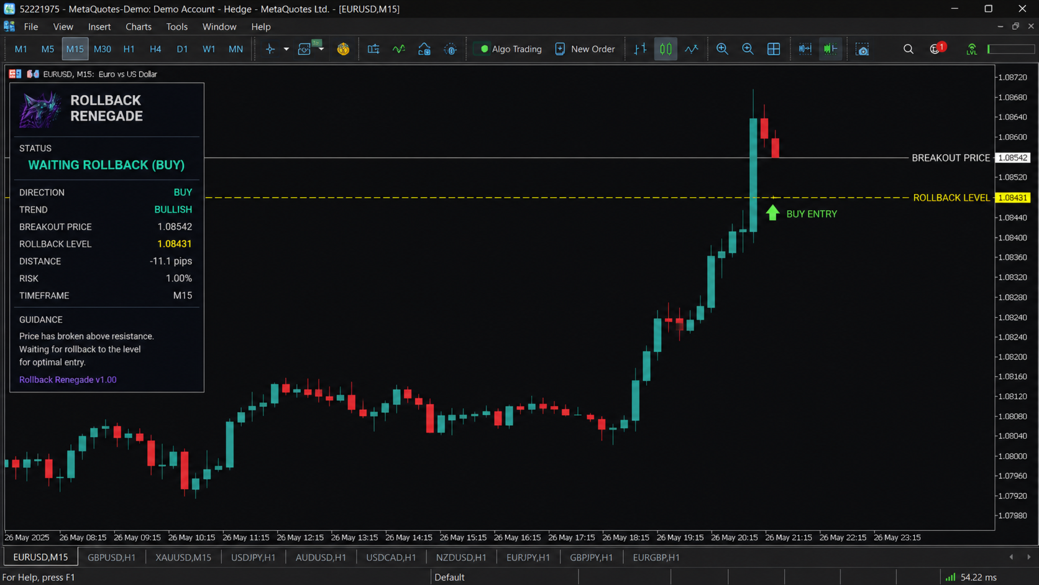Switch chart to candlestick style
The width and height of the screenshot is (1039, 585).
click(x=666, y=49)
